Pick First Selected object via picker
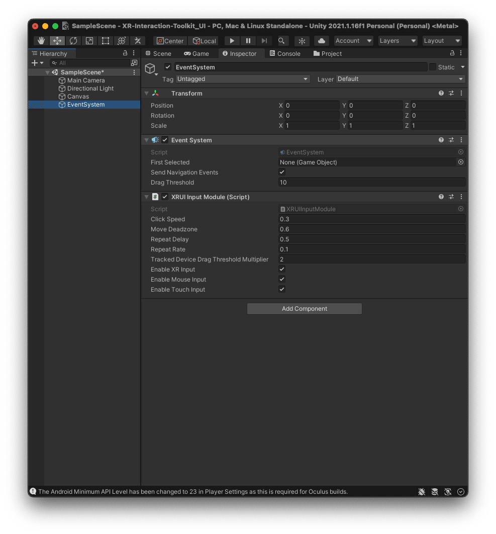The width and height of the screenshot is (496, 534). coord(461,162)
